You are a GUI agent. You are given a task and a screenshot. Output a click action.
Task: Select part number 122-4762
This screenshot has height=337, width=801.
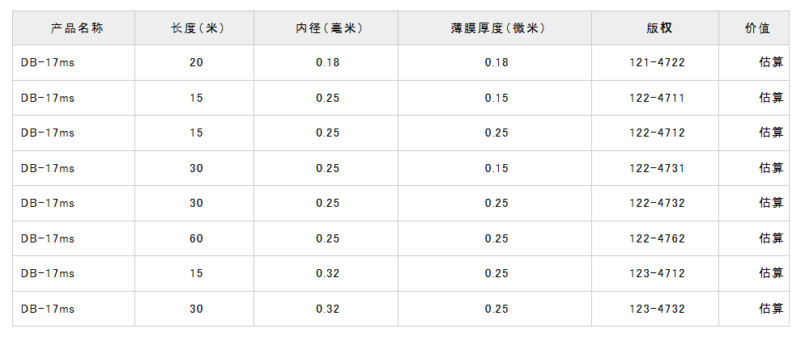click(x=658, y=238)
